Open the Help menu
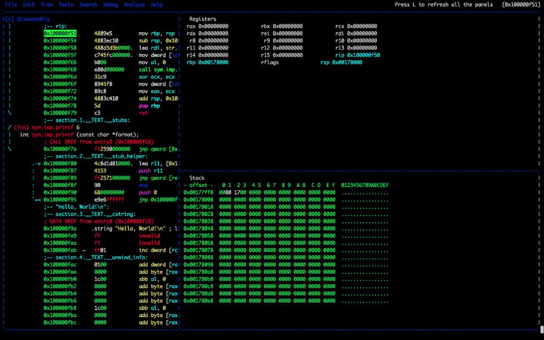Image resolution: width=544 pixels, height=340 pixels. pos(157,4)
